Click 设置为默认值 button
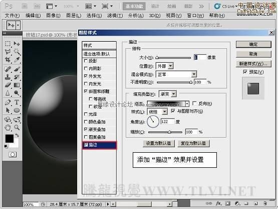278x209 pixels. pyautogui.click(x=159, y=143)
